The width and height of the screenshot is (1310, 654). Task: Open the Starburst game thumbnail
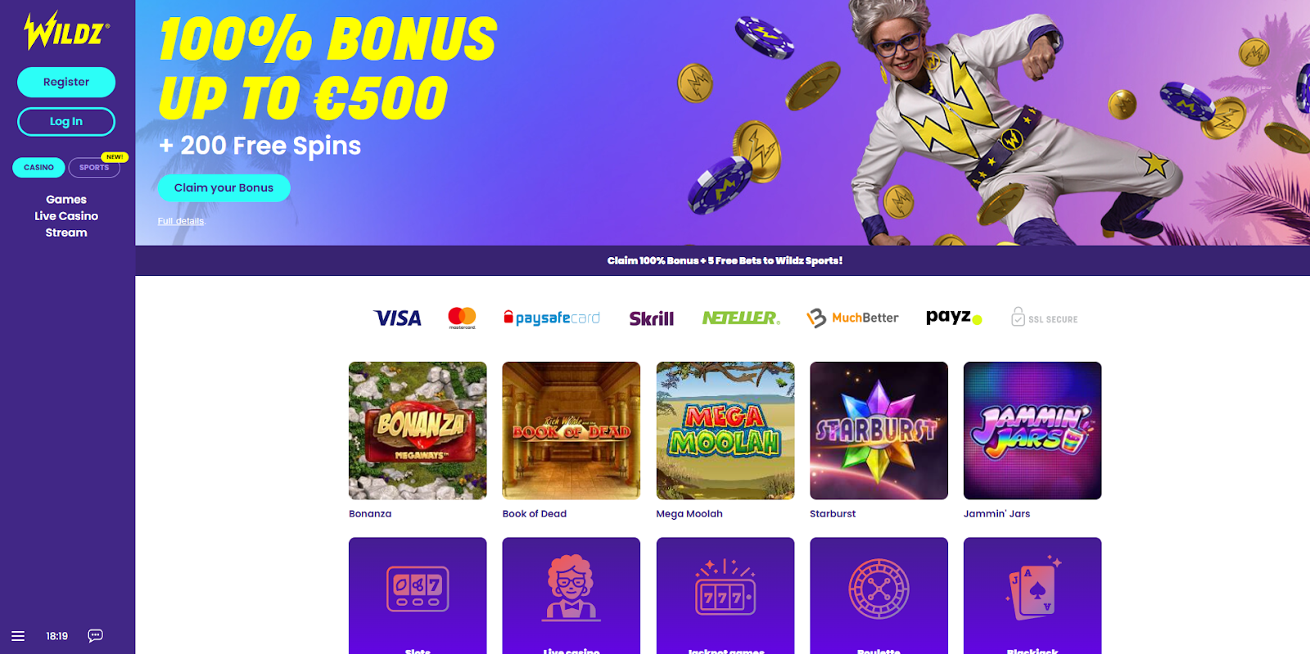click(x=879, y=431)
